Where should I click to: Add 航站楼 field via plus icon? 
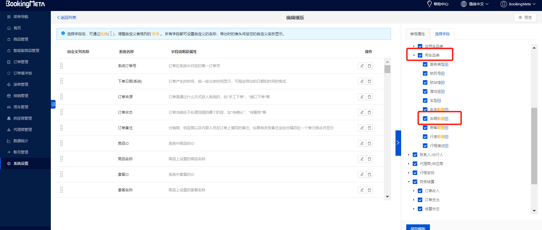pos(443,82)
